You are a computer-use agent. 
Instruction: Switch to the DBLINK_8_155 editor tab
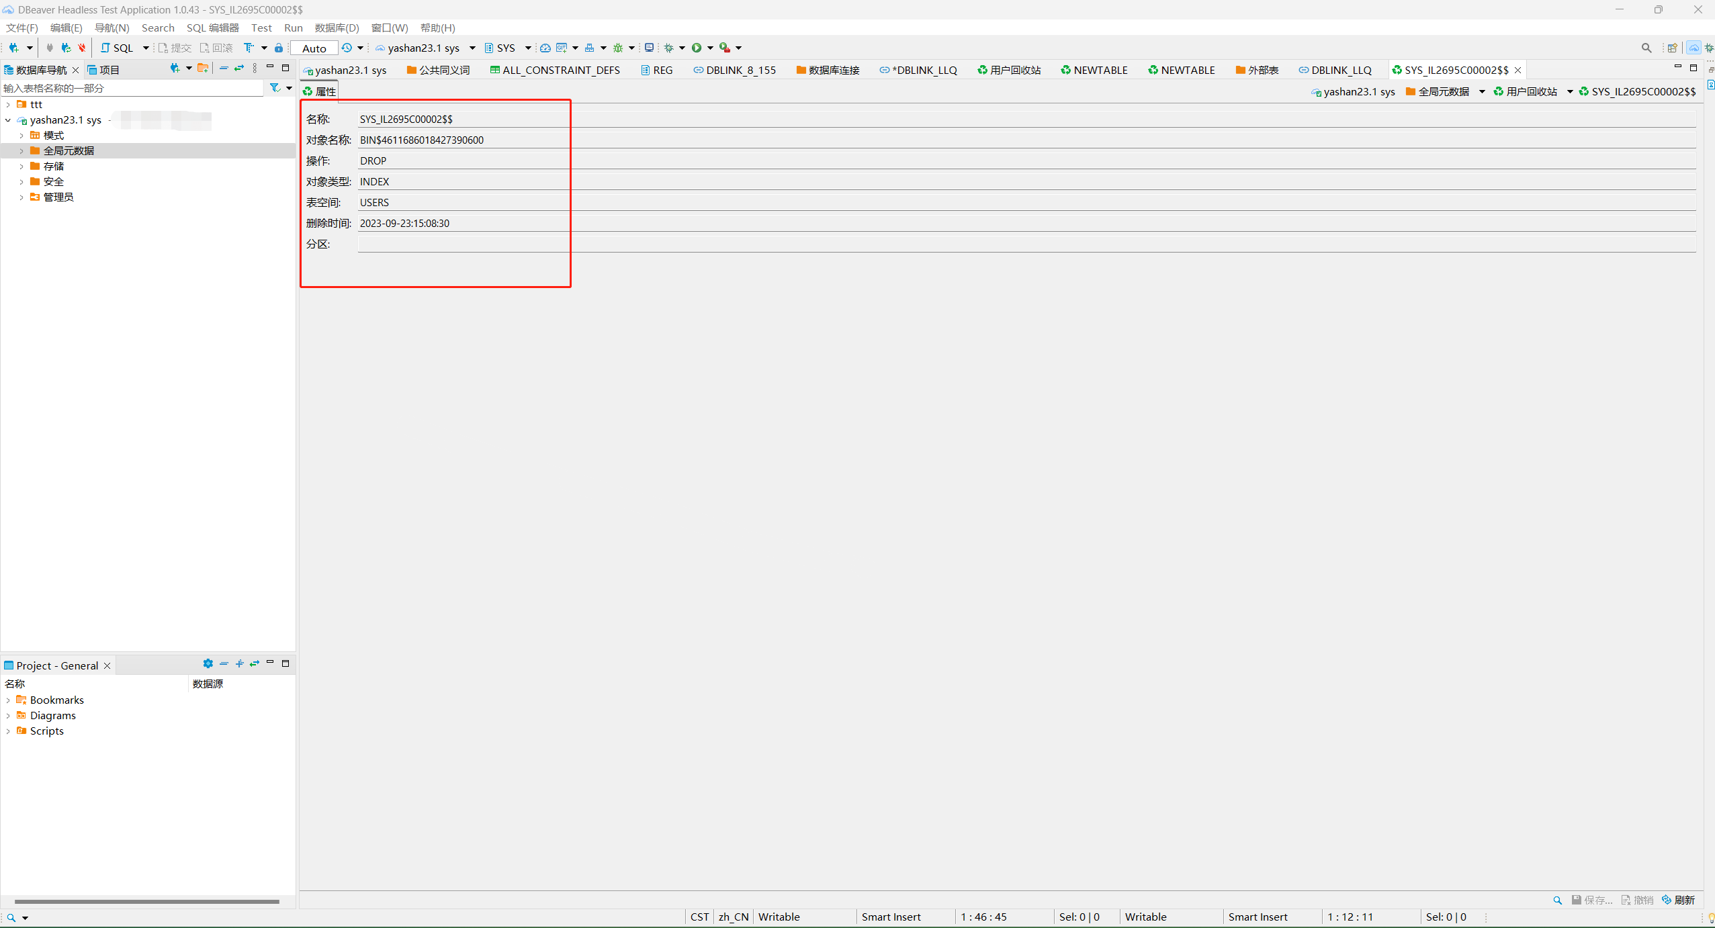[x=734, y=70]
